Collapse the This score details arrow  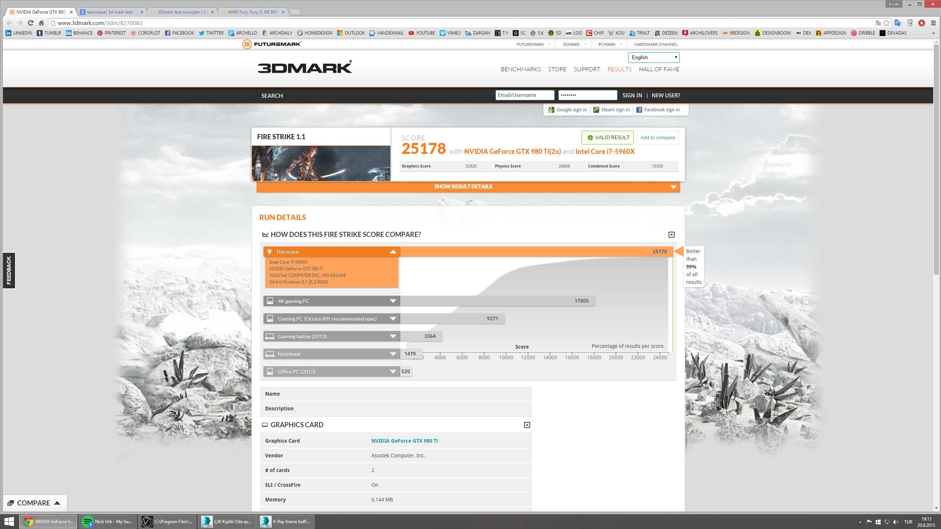(x=393, y=252)
